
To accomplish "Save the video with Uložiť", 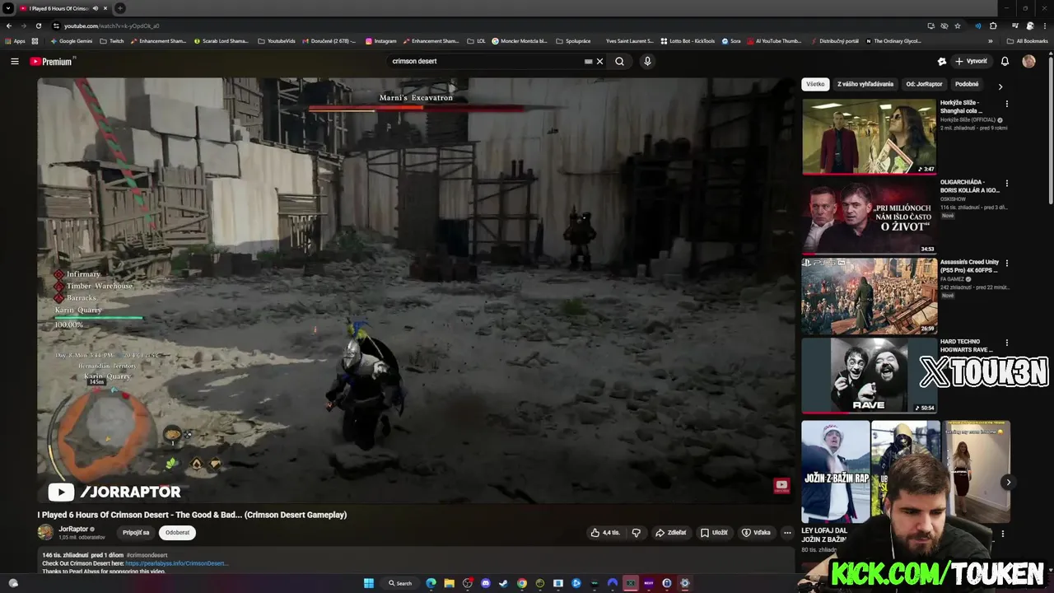I will [x=714, y=533].
